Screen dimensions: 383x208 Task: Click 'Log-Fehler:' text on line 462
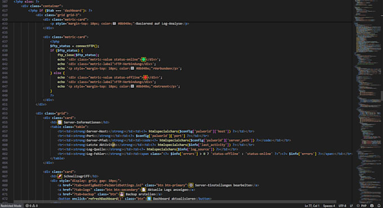tap(96, 153)
